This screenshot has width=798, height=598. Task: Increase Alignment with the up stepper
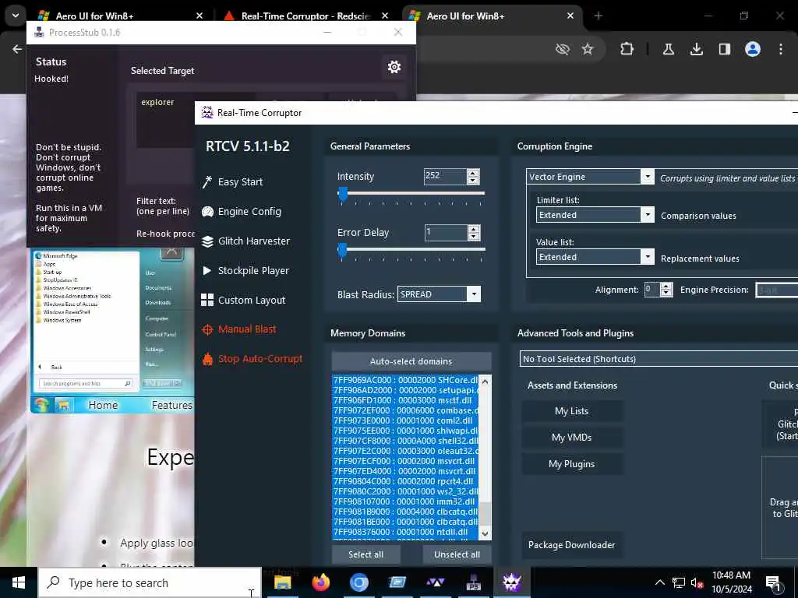(x=666, y=287)
